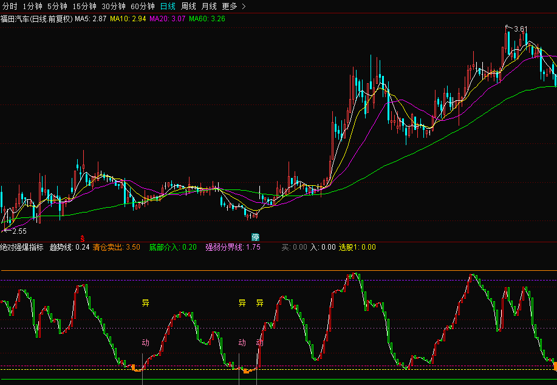Viewport: 557px width, 385px height.
Task: Click the 3.61 high price label
Action: tap(521, 29)
